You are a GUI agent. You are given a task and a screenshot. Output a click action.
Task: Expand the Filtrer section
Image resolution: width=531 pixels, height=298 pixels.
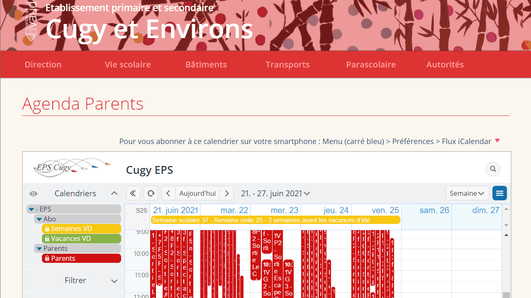pos(114,281)
